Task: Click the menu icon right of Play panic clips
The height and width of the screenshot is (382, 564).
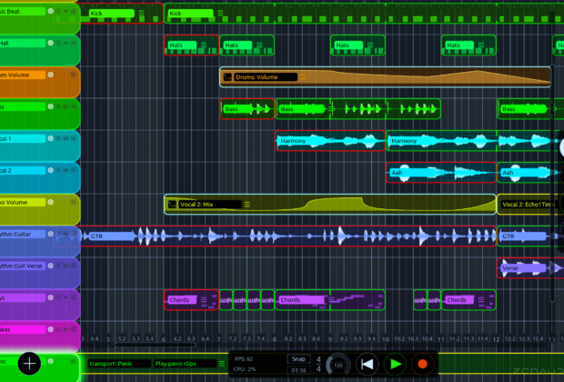Action: [222, 364]
